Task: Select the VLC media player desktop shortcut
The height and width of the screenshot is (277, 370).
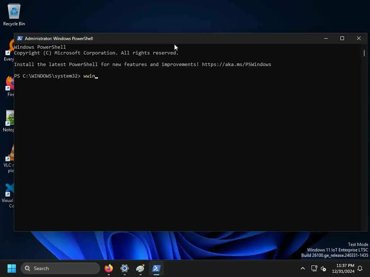Action: (9, 159)
